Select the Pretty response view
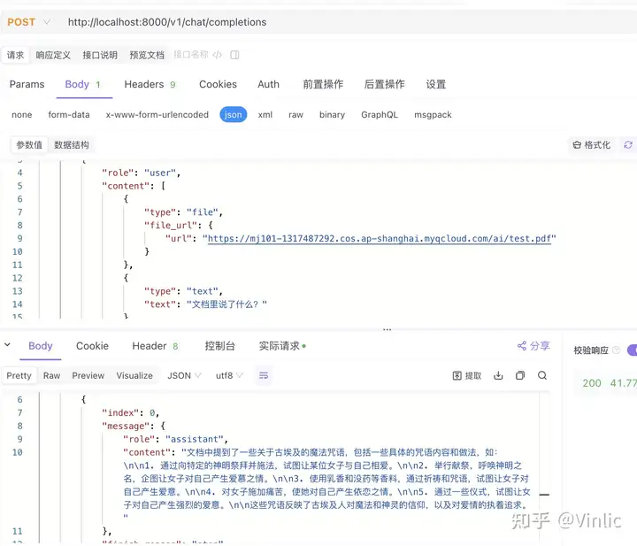The width and height of the screenshot is (637, 546). click(x=19, y=375)
